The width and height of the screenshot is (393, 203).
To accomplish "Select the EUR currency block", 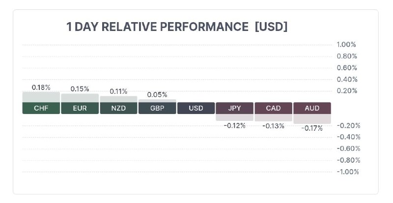I will coord(80,108).
